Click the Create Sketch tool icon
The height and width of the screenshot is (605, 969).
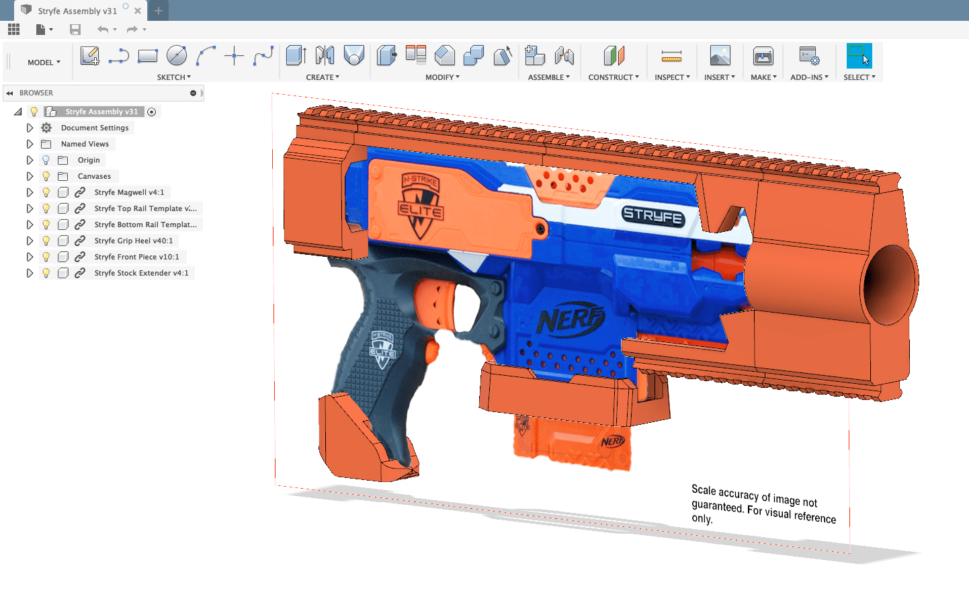(x=89, y=56)
